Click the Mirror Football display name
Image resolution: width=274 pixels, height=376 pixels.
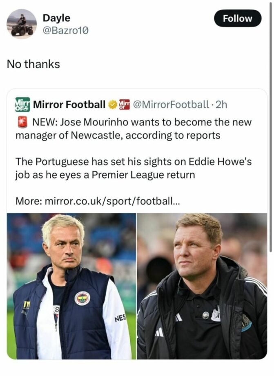[x=69, y=105]
